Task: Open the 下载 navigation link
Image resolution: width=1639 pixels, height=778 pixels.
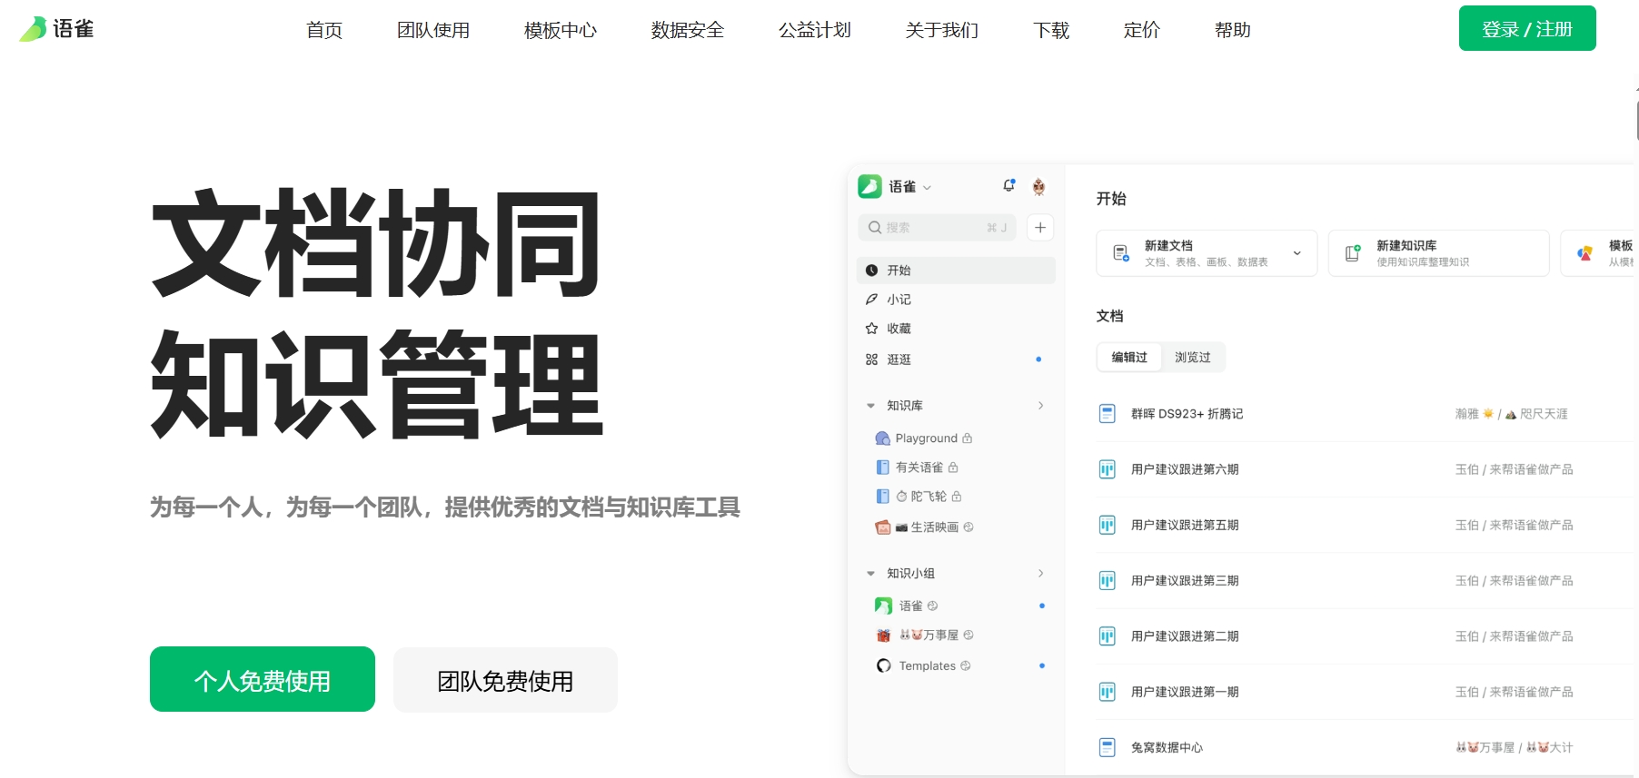Action: pyautogui.click(x=1051, y=30)
